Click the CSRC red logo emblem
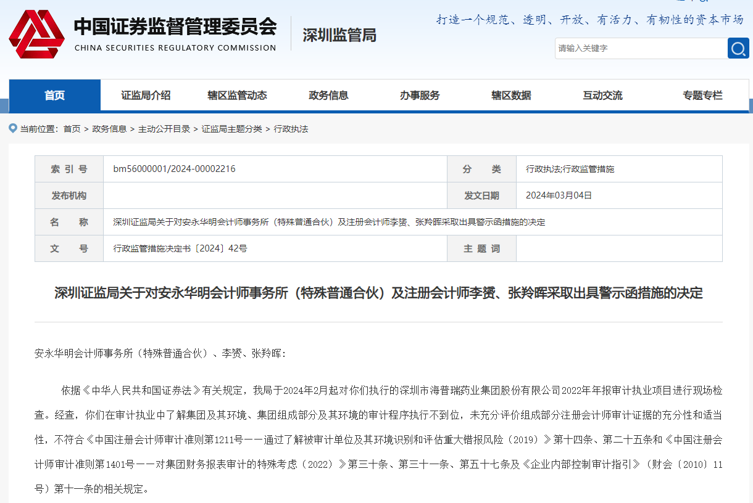 (x=36, y=34)
